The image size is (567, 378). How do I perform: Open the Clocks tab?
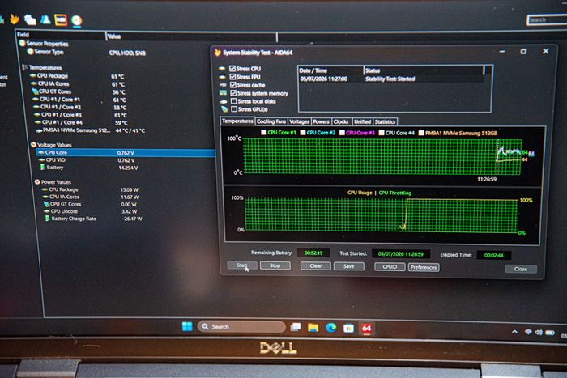coord(341,121)
